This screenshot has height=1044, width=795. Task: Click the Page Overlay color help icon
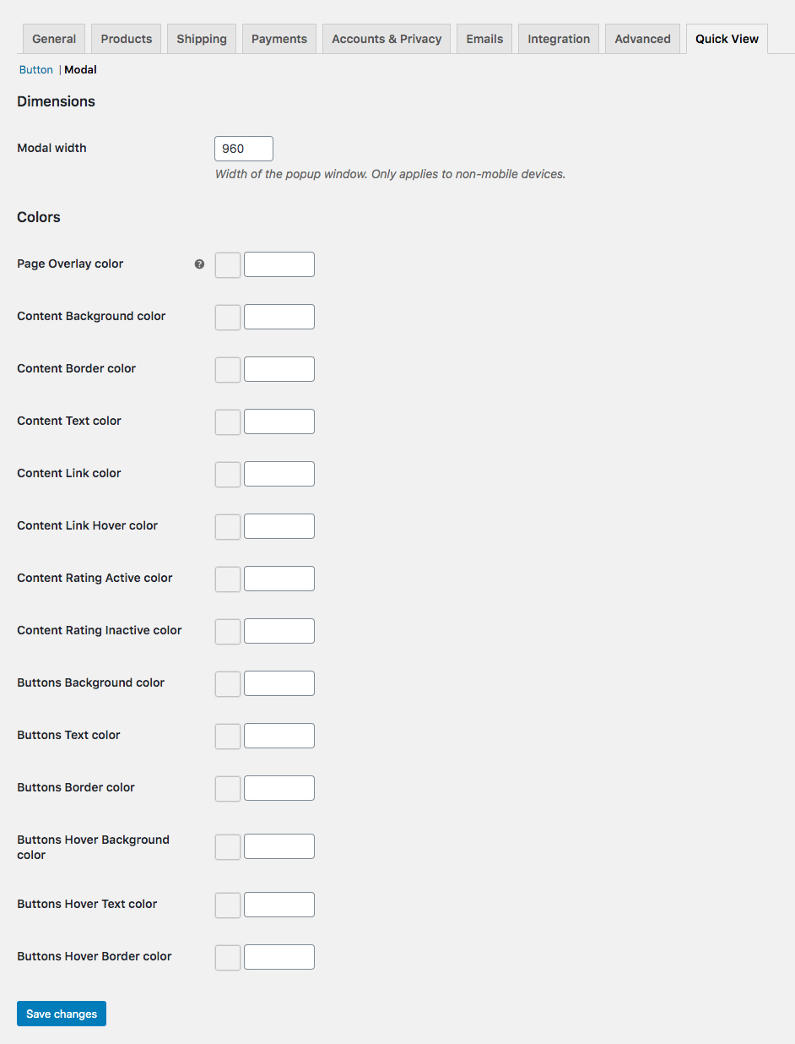pyautogui.click(x=199, y=264)
